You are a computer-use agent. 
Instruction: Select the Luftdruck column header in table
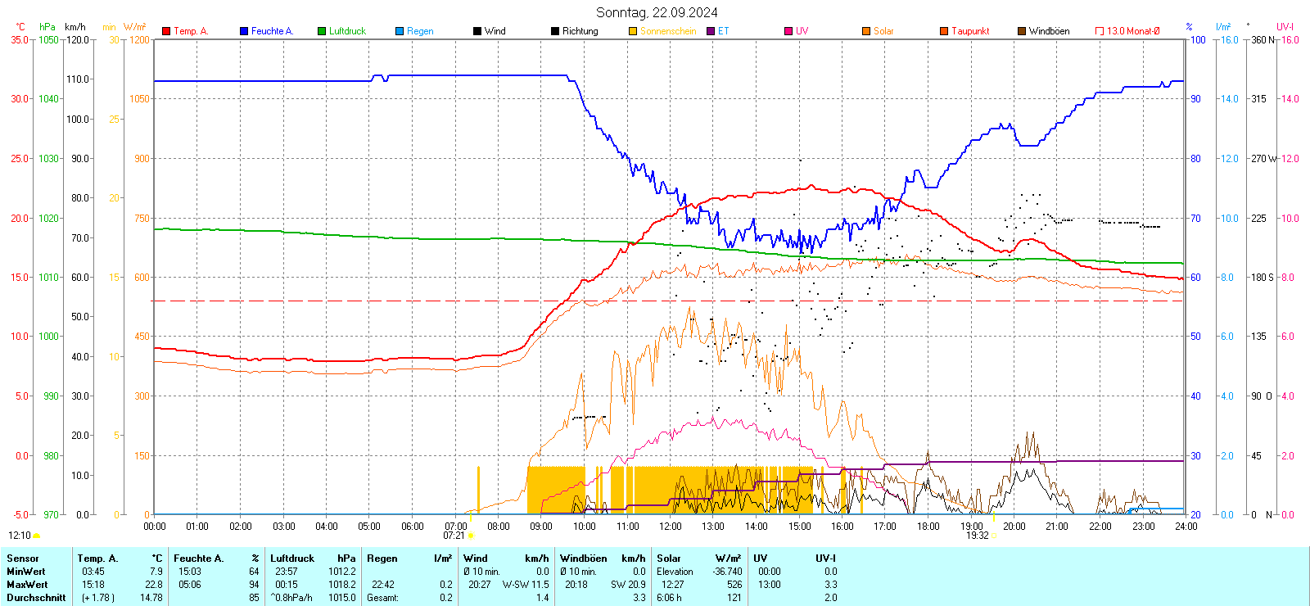click(x=292, y=559)
